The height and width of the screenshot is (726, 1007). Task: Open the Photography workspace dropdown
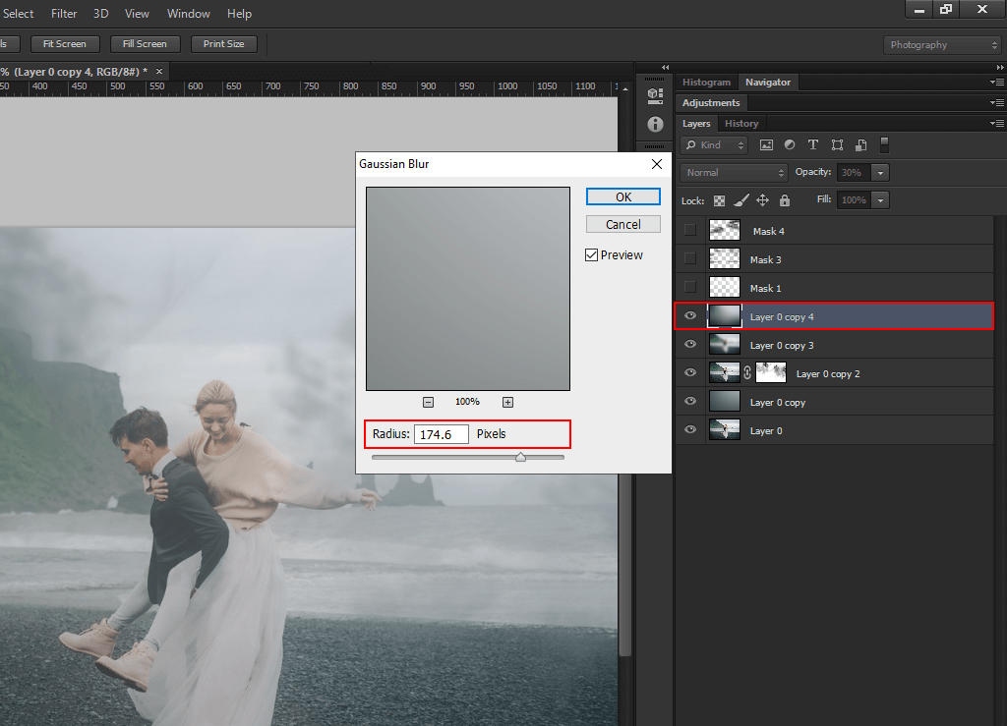(943, 45)
